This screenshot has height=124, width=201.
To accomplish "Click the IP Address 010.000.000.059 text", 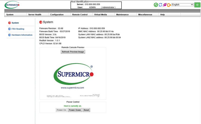I will [x=91, y=28].
